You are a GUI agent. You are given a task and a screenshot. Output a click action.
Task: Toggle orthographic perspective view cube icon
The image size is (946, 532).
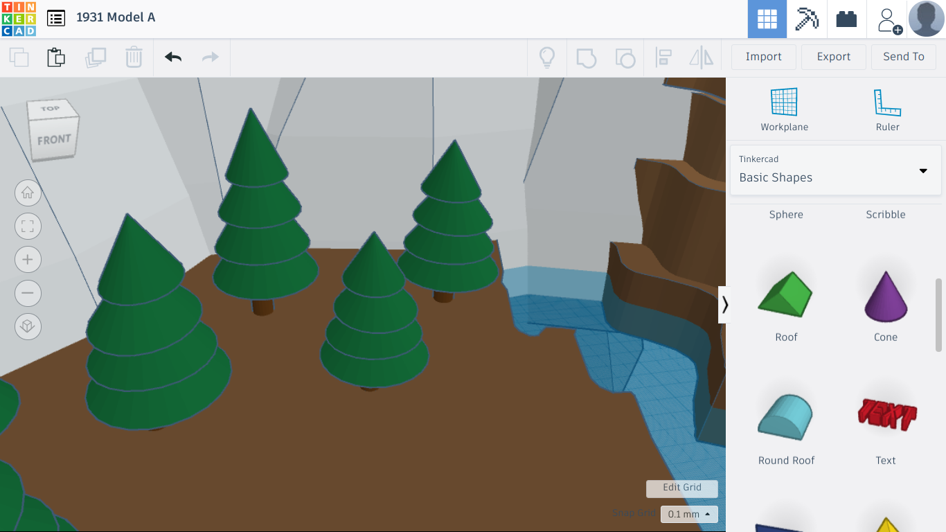coord(28,326)
